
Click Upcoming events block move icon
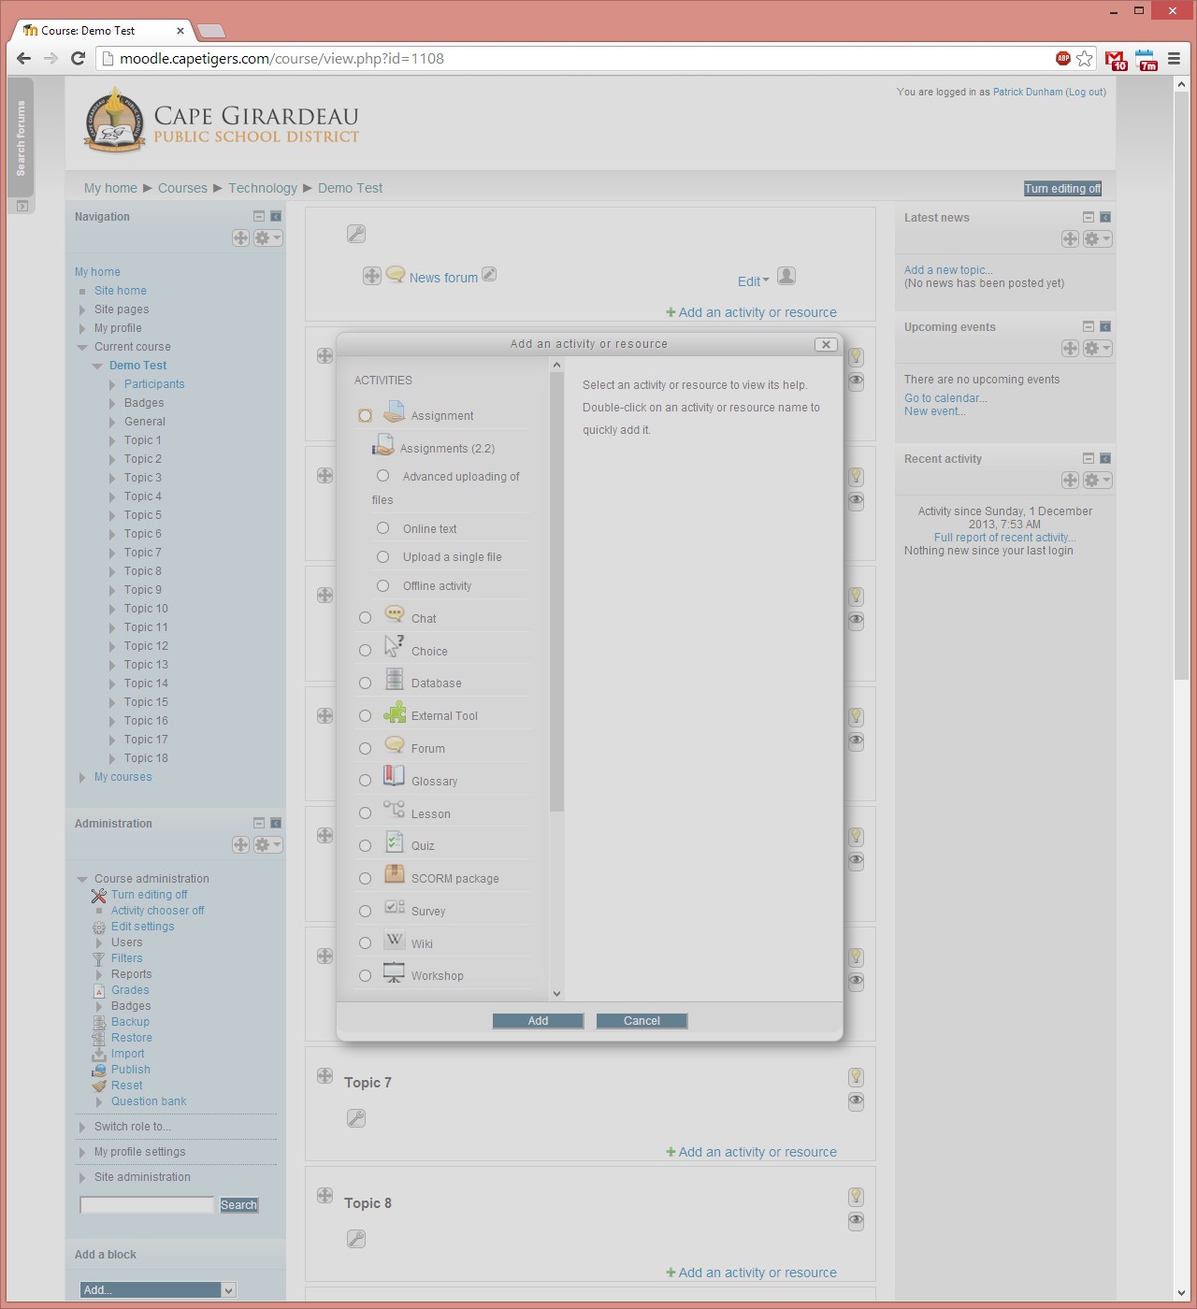pyautogui.click(x=1071, y=349)
